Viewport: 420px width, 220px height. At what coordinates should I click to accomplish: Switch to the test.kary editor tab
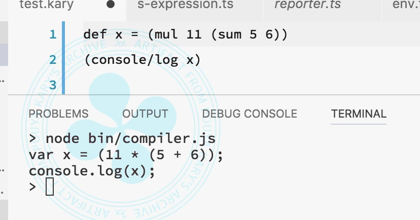point(46,6)
